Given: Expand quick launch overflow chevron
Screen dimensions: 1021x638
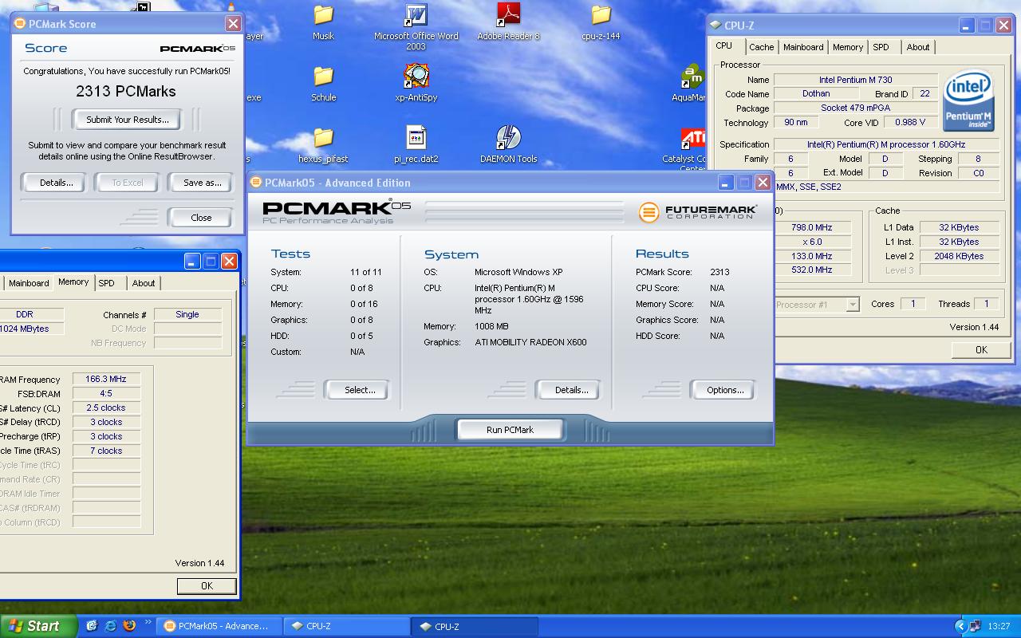Looking at the screenshot, I should pos(148,623).
